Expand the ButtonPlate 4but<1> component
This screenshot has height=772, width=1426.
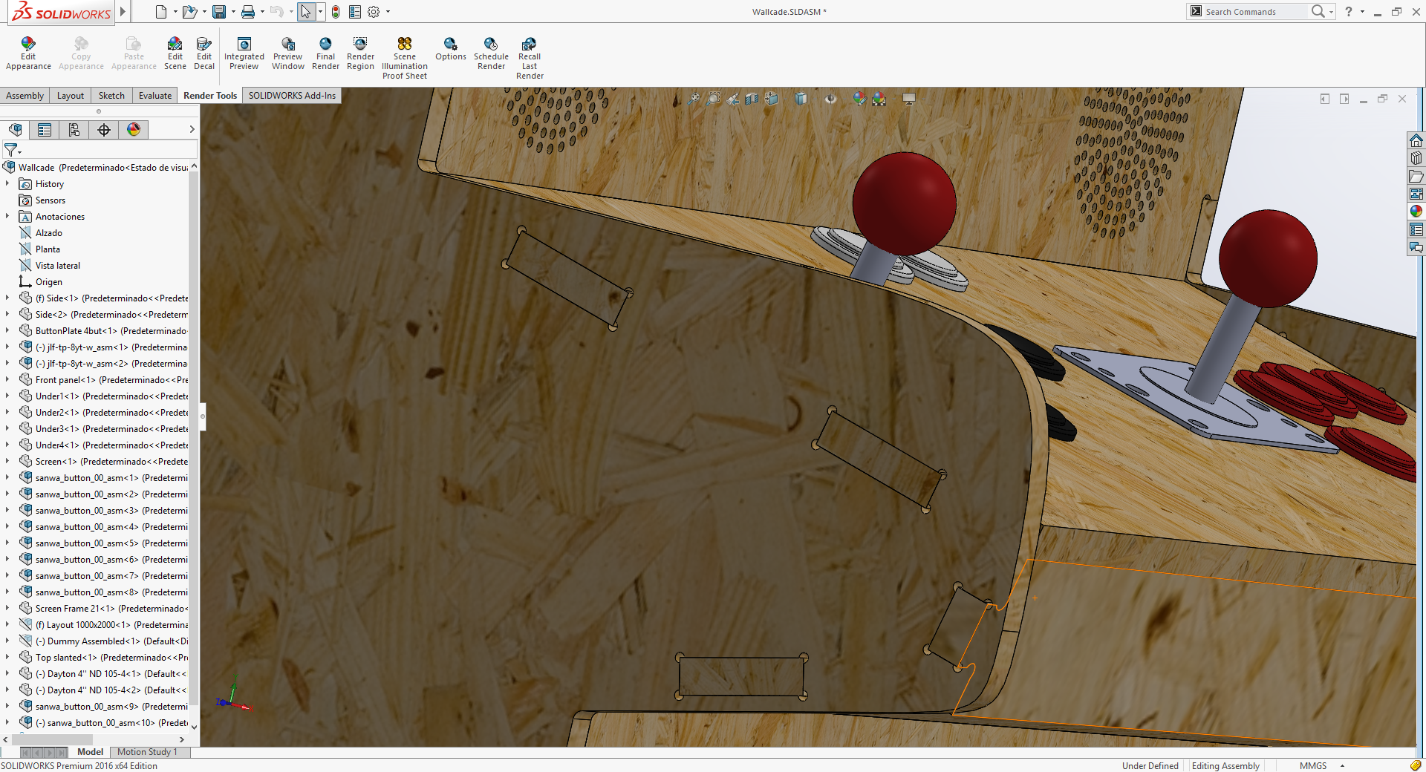coord(7,330)
